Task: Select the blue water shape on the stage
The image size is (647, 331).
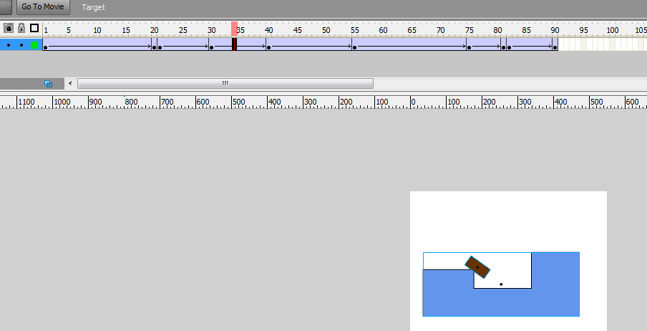Action: (x=501, y=303)
